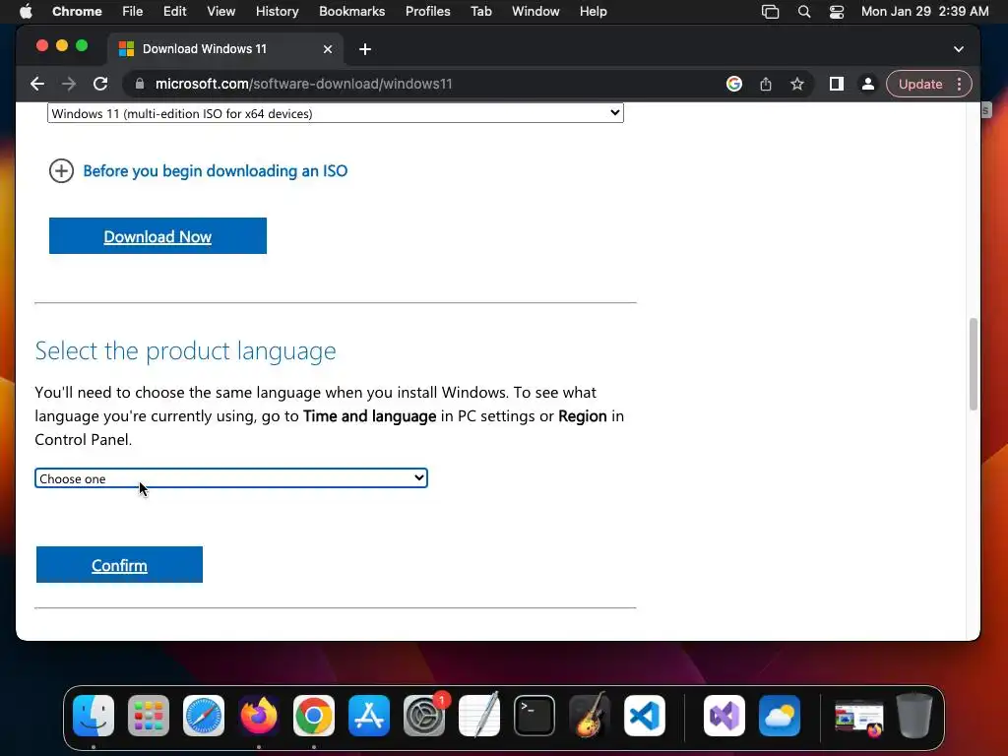1008x756 pixels.
Task: Toggle Chrome side panel
Action: pos(837,84)
